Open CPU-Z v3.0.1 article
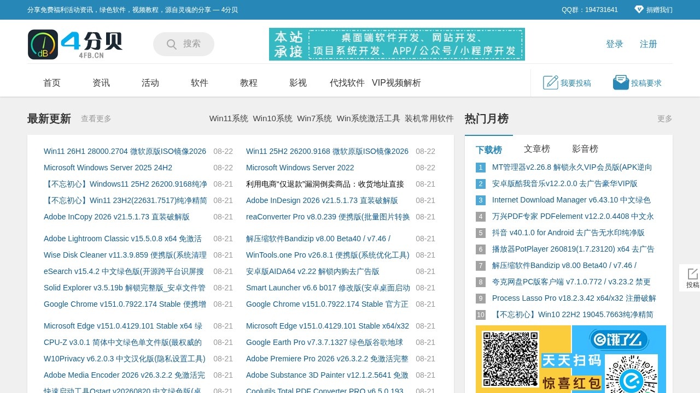This screenshot has height=393, width=700. [122, 342]
